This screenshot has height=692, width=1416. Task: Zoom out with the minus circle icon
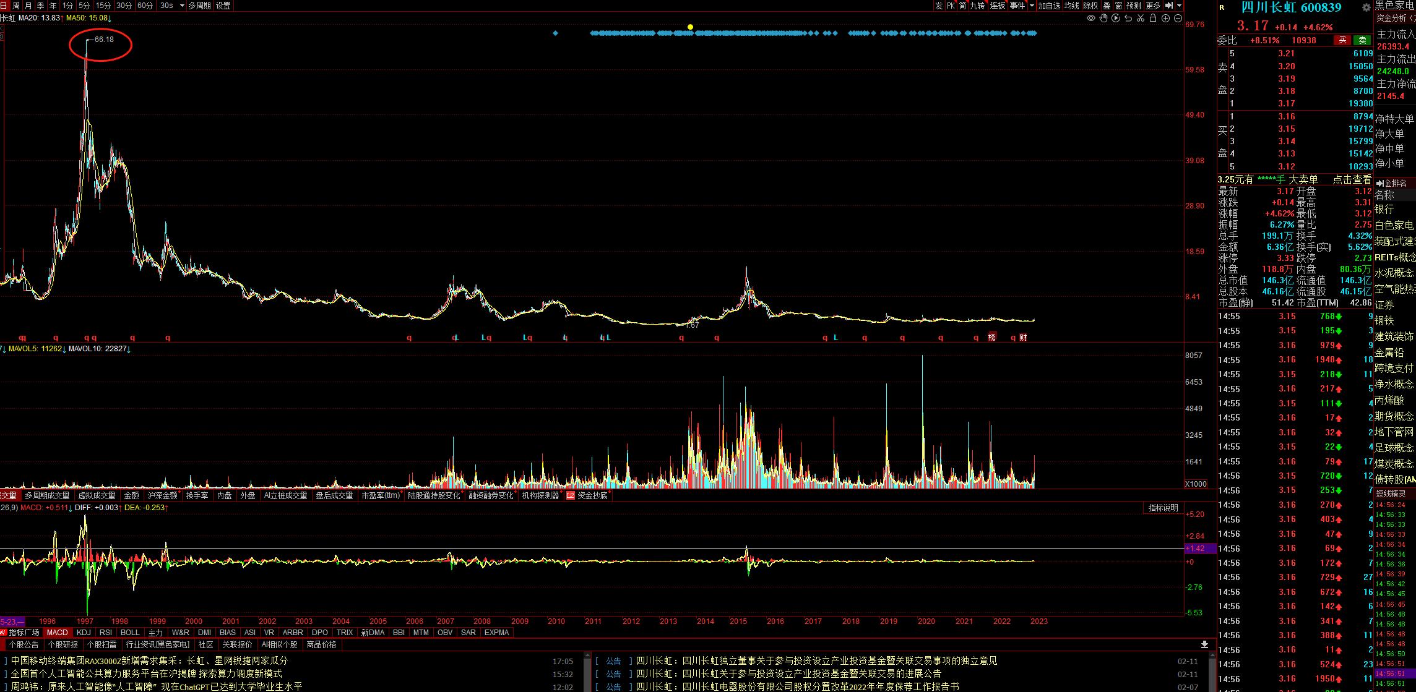click(x=1178, y=19)
